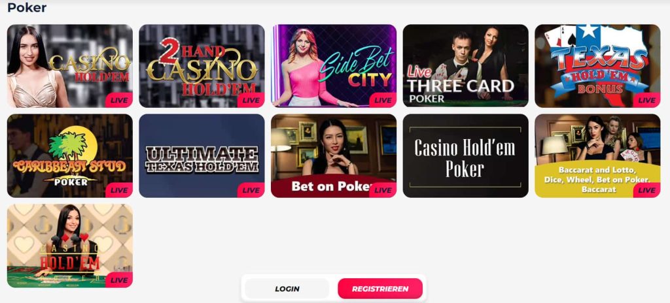Click the LOGIN button
This screenshot has height=303, width=670.
[x=287, y=289]
